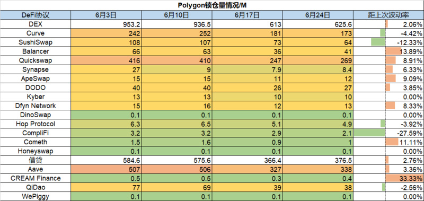424x201 pixels.
Task: Select the '6月3日' column header
Action: click(106, 15)
